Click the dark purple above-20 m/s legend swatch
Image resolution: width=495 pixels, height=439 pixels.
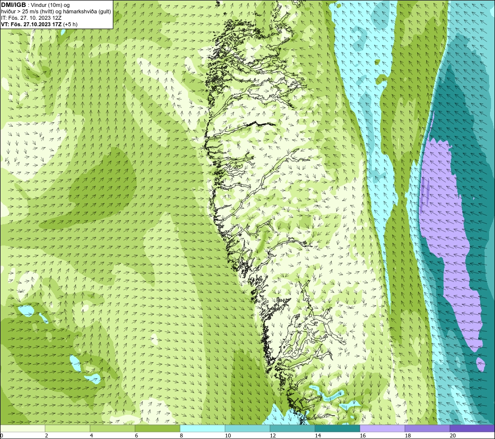tap(472, 429)
